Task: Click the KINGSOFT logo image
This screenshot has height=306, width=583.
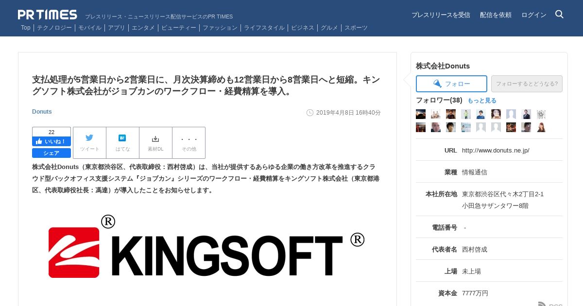Action: [206, 247]
